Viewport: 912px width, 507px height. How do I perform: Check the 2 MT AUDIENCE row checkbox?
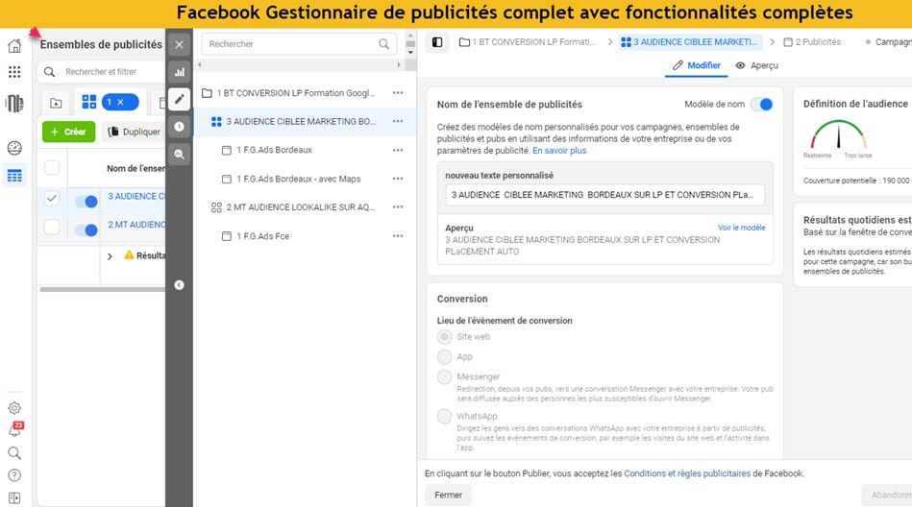pos(52,227)
